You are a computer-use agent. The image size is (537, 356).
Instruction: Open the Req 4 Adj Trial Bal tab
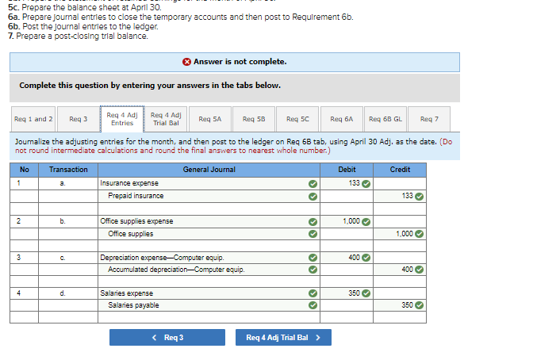coord(166,119)
